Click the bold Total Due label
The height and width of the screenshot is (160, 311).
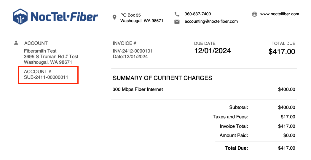236,148
